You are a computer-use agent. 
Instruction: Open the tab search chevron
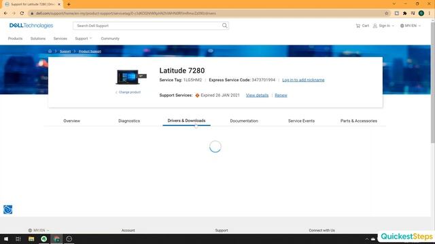394,4
